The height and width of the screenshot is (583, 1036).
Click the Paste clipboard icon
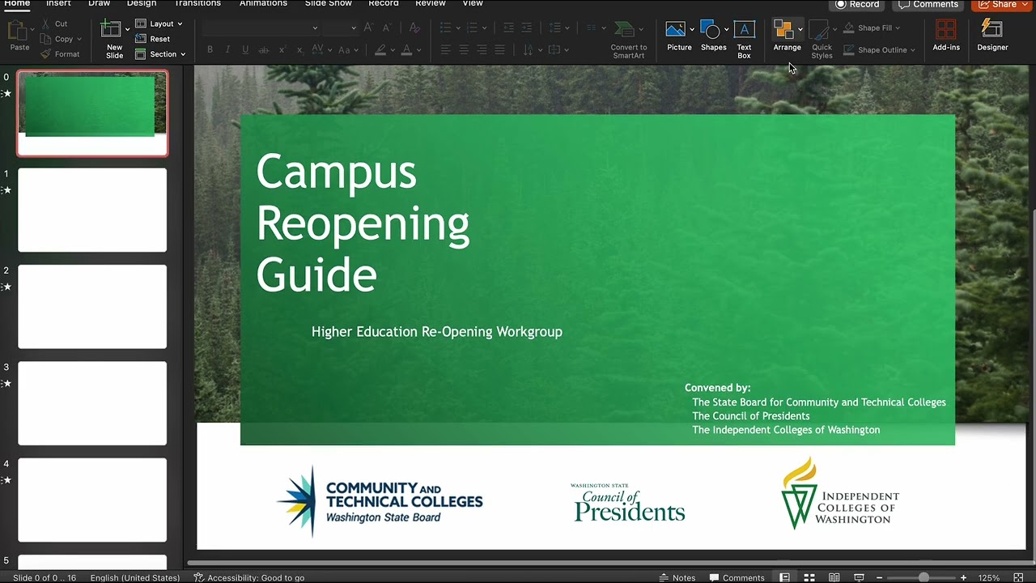[17, 31]
